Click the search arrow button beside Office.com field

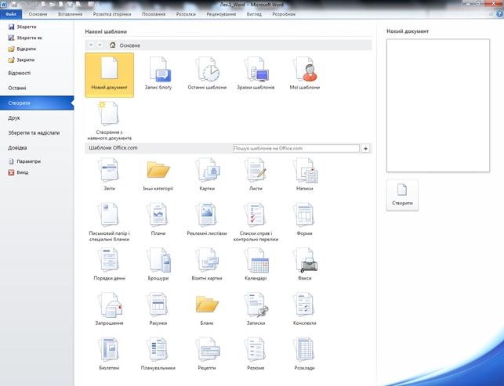tap(365, 148)
